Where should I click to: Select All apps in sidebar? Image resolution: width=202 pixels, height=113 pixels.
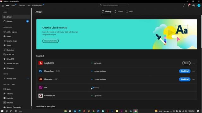(16, 17)
